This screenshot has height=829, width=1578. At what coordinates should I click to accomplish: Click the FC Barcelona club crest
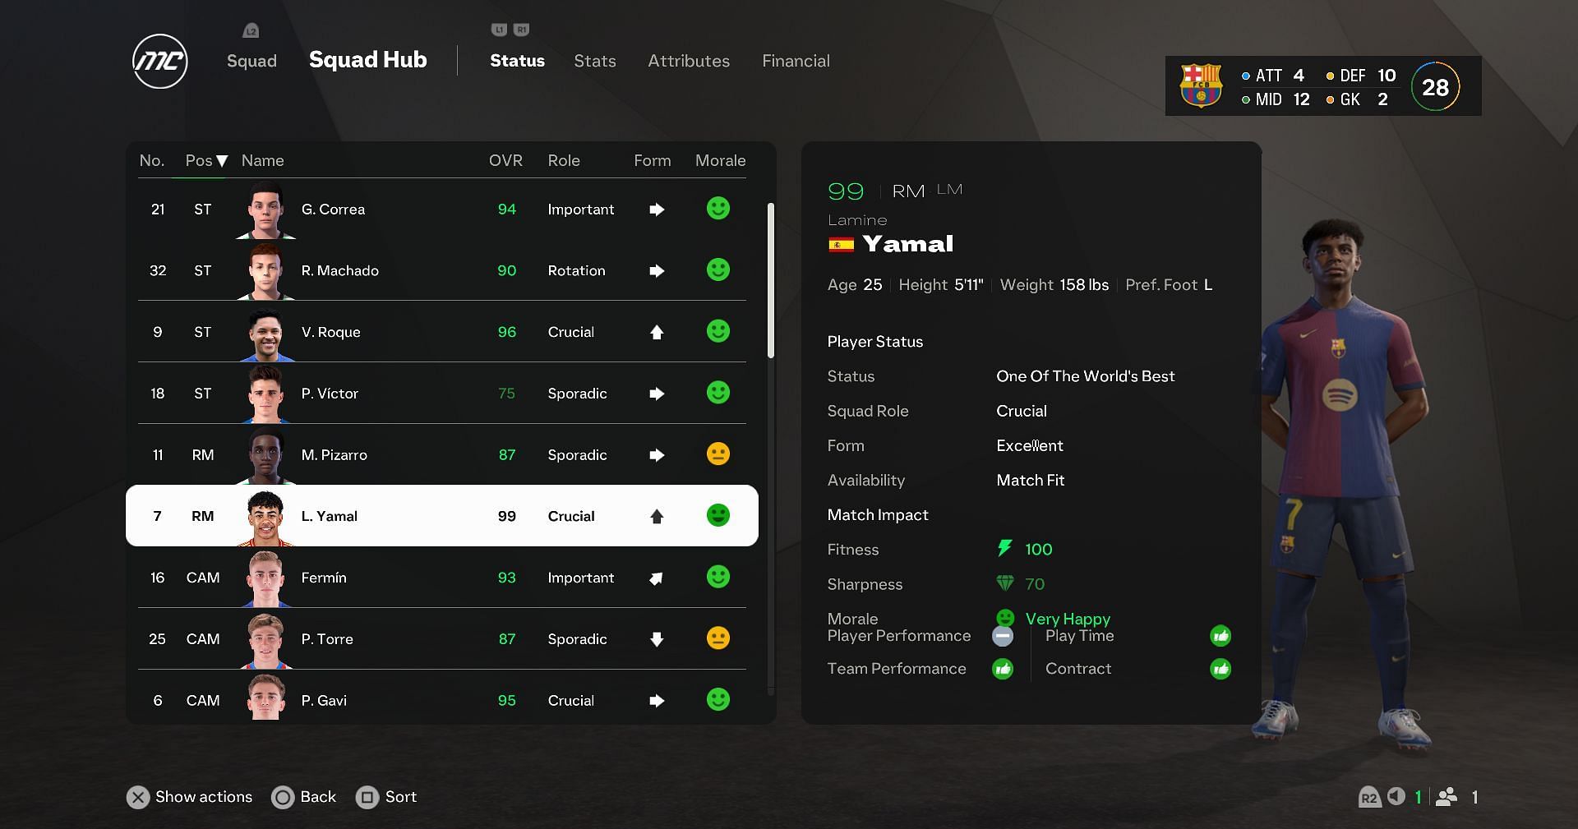[x=1201, y=86]
